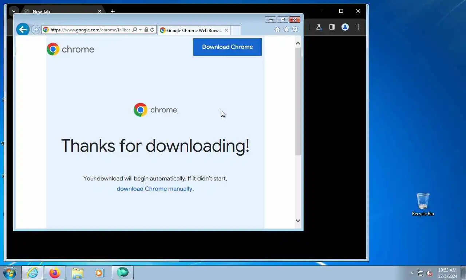Click the scrollbar up arrow in IE page
This screenshot has width=466, height=280.
pyautogui.click(x=298, y=43)
